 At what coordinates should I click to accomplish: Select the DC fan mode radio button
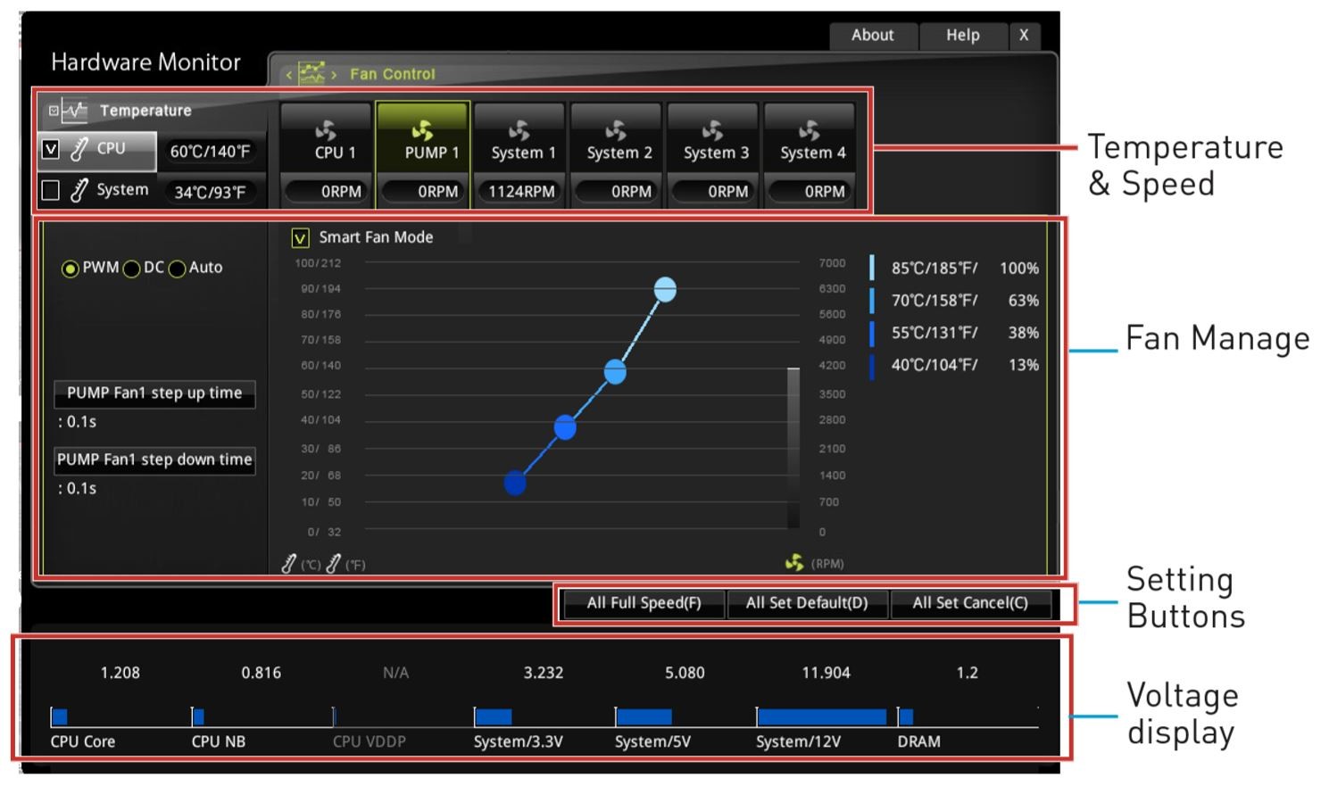click(132, 269)
